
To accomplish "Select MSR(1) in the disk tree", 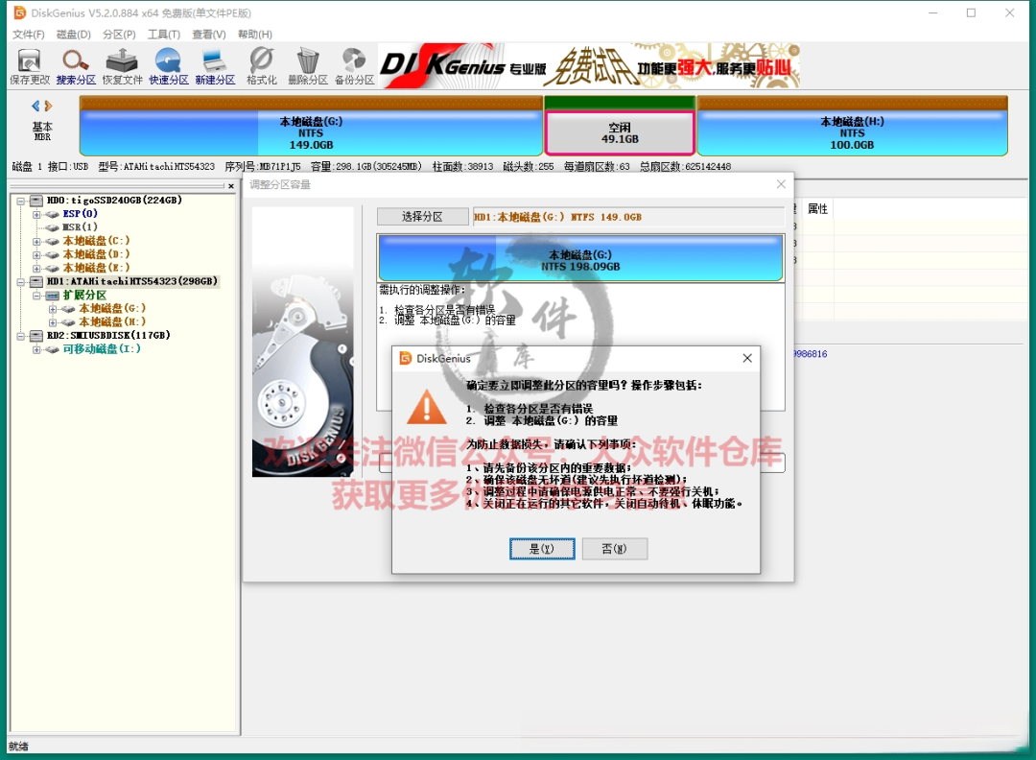I will pyautogui.click(x=80, y=227).
